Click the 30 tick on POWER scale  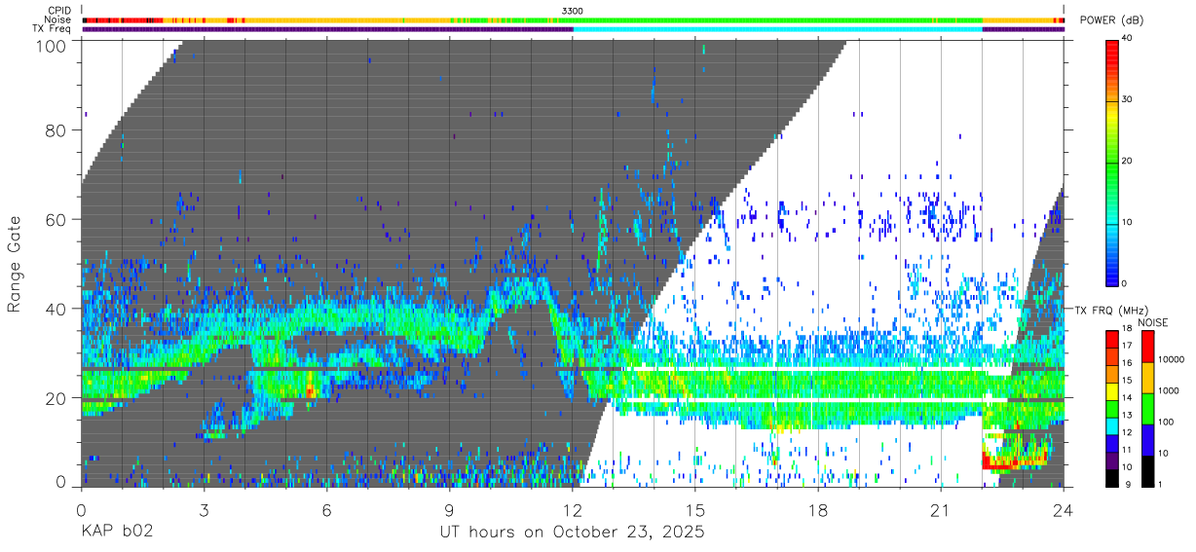pos(1127,99)
